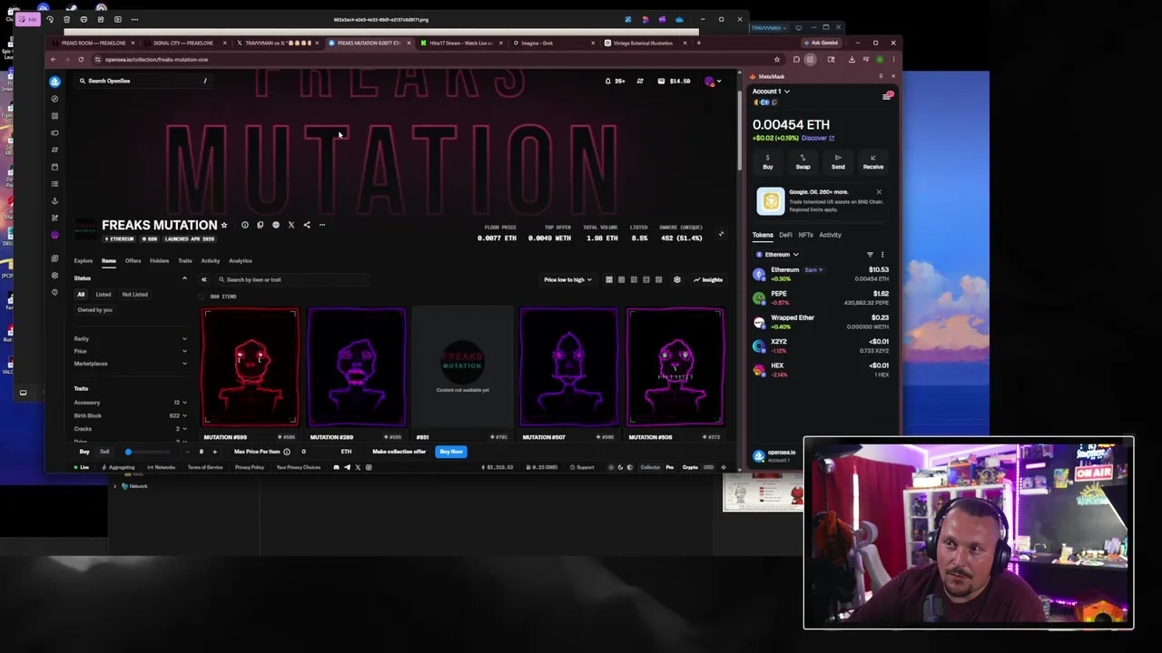Open Terms of Service footer link
Viewport: 1162px width, 653px height.
pyautogui.click(x=205, y=467)
